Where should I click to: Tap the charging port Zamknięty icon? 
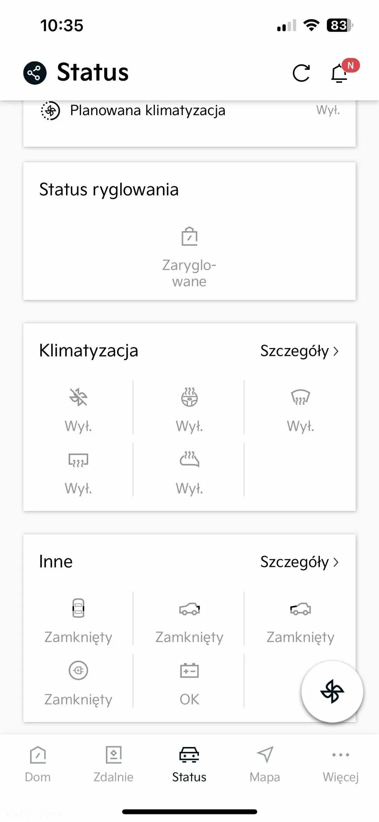78,670
